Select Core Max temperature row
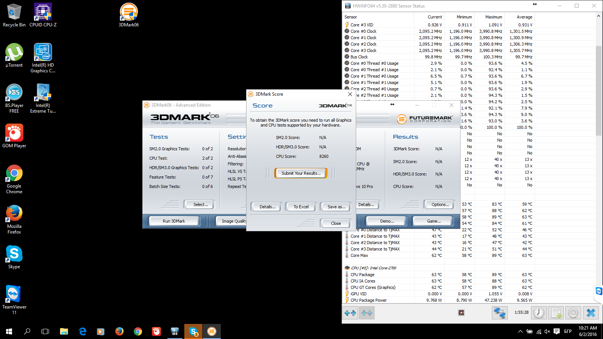 [439, 255]
